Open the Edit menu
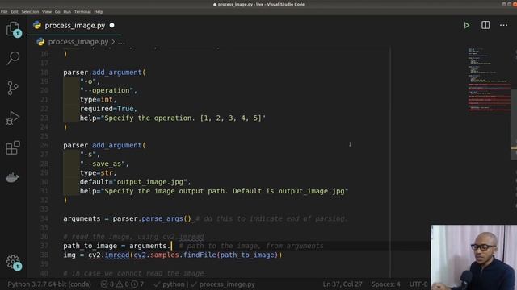 tap(15, 11)
